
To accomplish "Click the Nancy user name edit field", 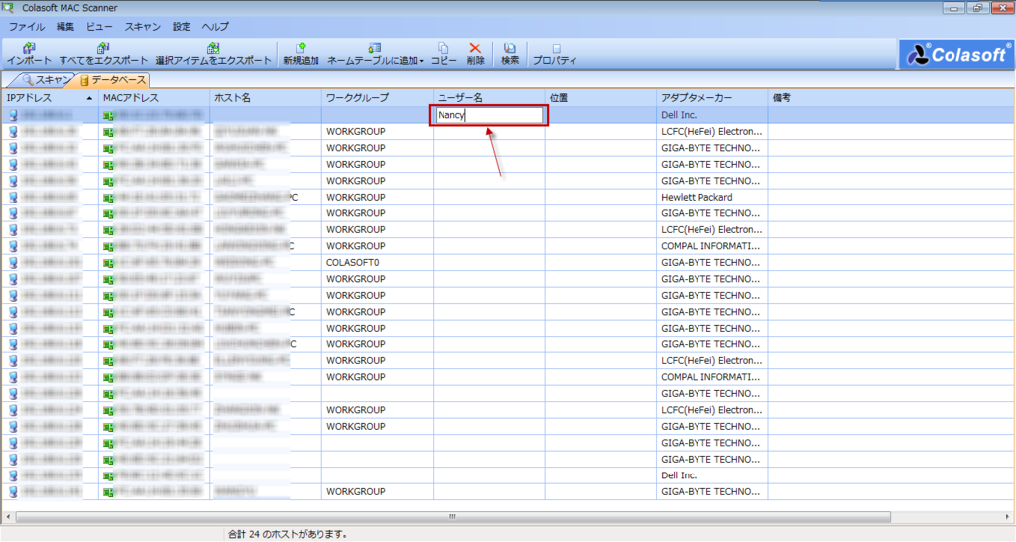I will [x=488, y=115].
